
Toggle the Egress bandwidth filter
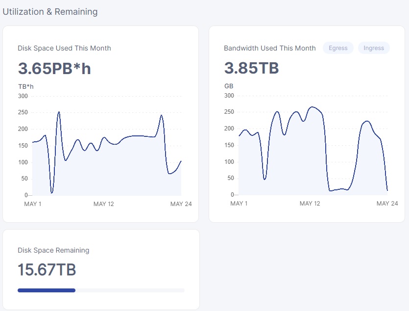click(338, 48)
